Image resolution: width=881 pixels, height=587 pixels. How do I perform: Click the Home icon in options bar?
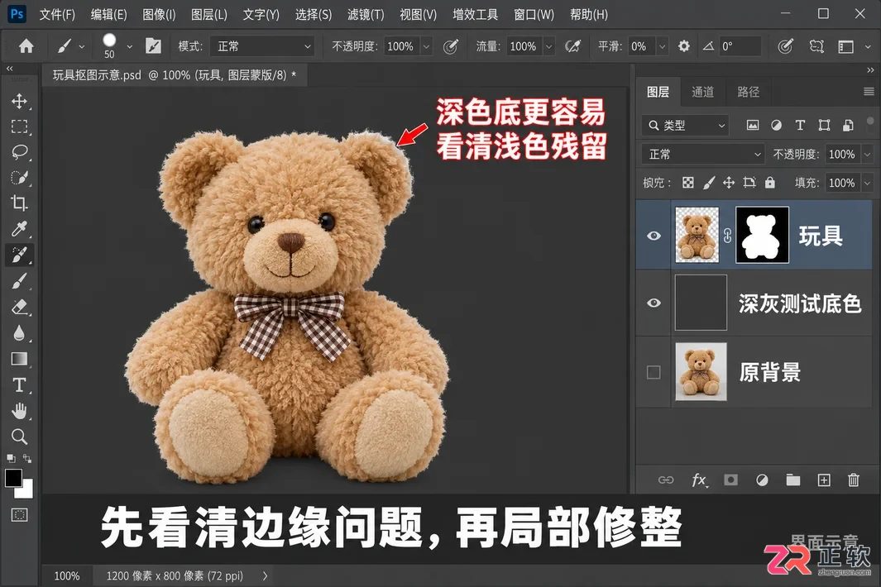[x=26, y=46]
